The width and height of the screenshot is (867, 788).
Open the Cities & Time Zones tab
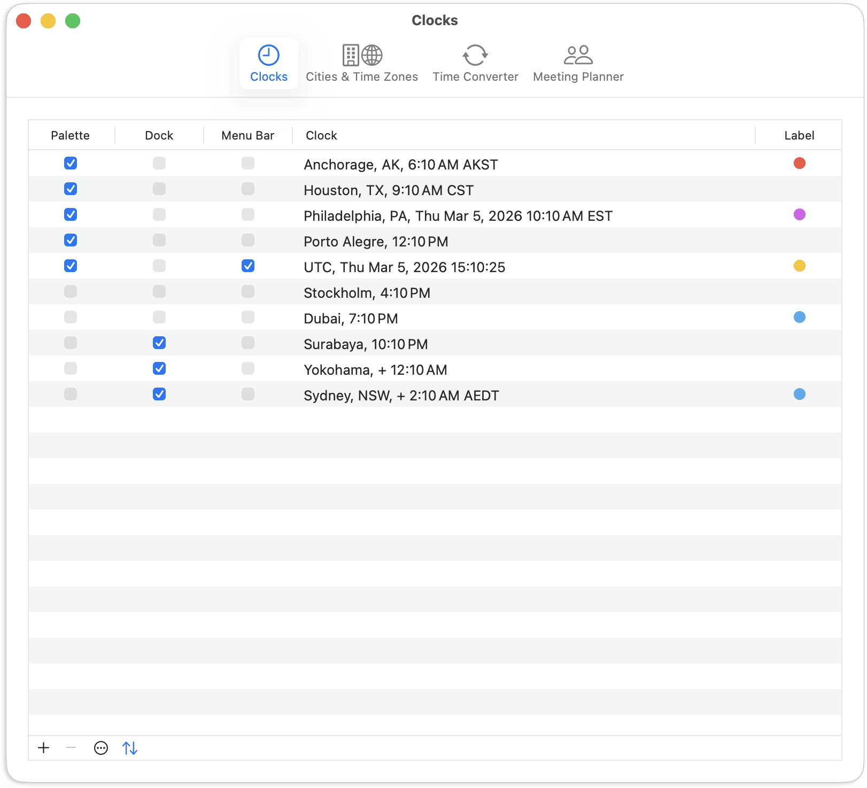[x=362, y=64]
